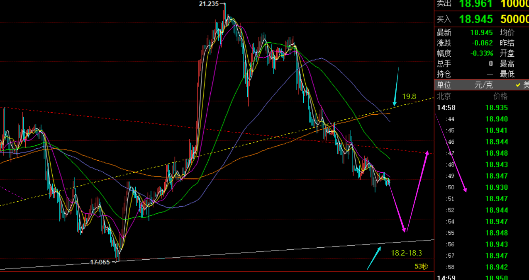Select the :57 tick row
Screen dimensions: 529x280
481,256
